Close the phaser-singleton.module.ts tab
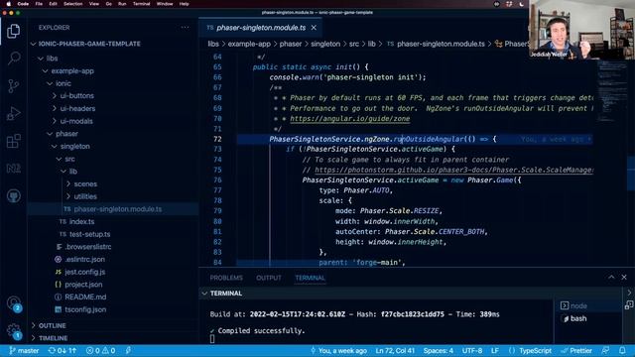 [x=314, y=28]
